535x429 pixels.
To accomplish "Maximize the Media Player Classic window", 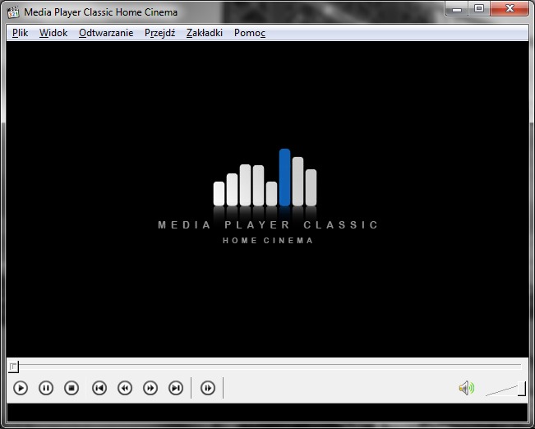I will tap(479, 8).
